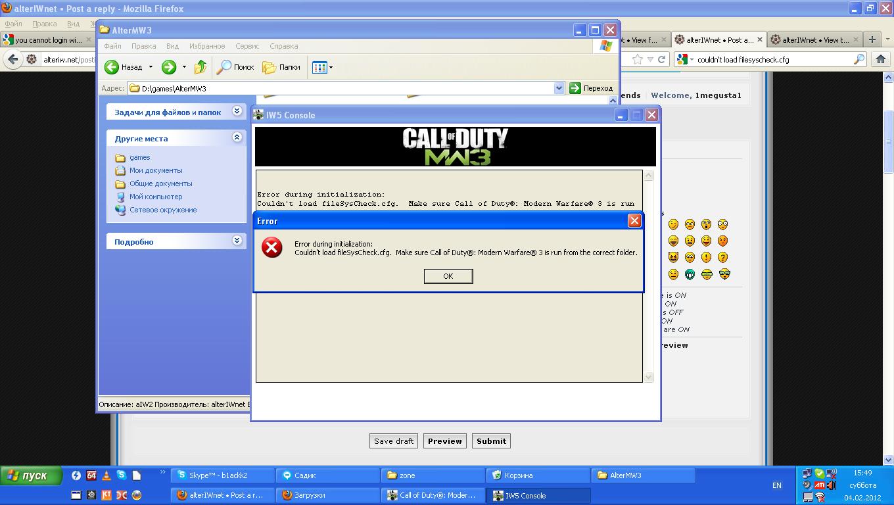Click the EN language indicator
Viewport: 894px width, 505px height.
(777, 485)
